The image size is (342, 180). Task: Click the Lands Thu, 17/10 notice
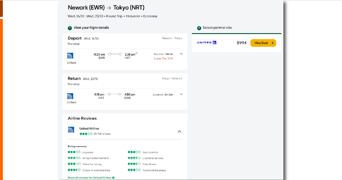163,58
